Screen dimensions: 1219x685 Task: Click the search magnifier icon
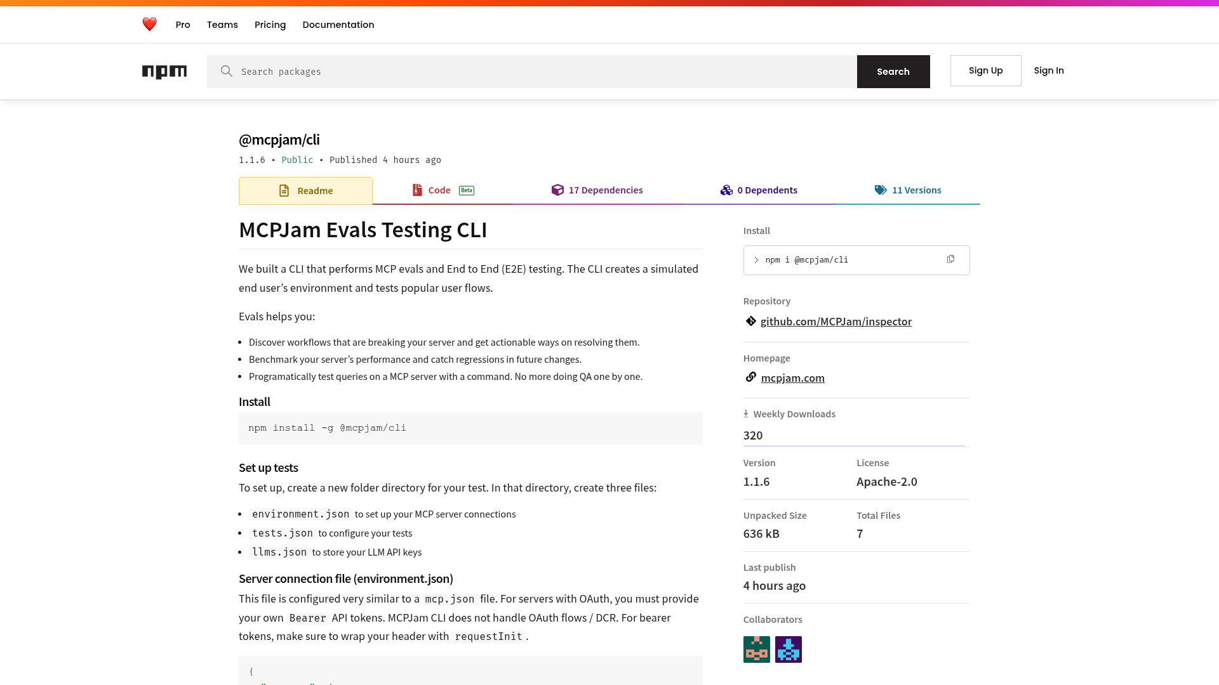pos(227,71)
